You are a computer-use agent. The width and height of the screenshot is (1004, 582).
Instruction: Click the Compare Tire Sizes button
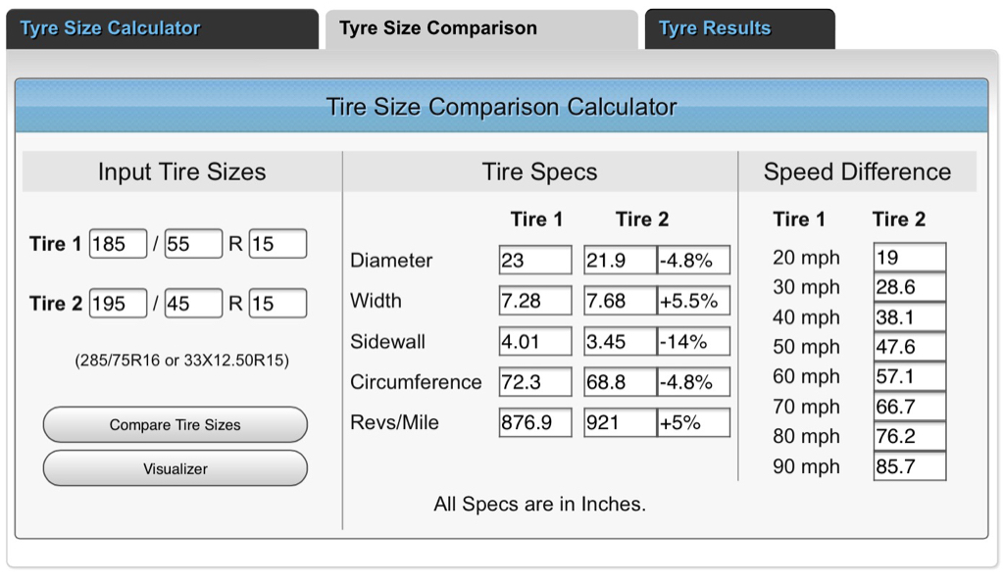click(x=175, y=425)
